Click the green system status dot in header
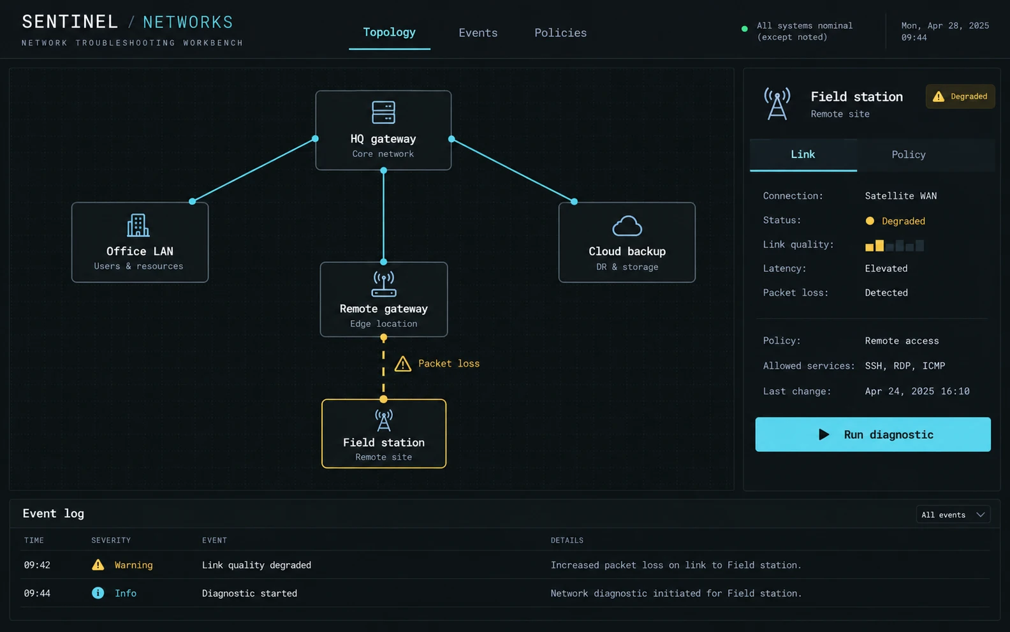 [744, 29]
